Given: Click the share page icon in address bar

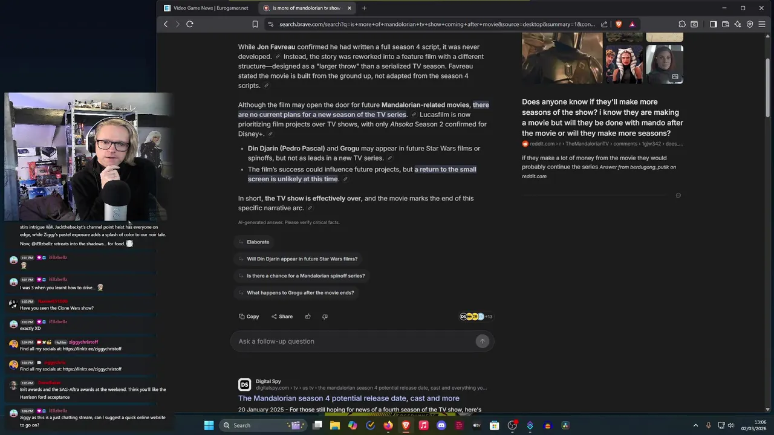Looking at the screenshot, I should 604,24.
